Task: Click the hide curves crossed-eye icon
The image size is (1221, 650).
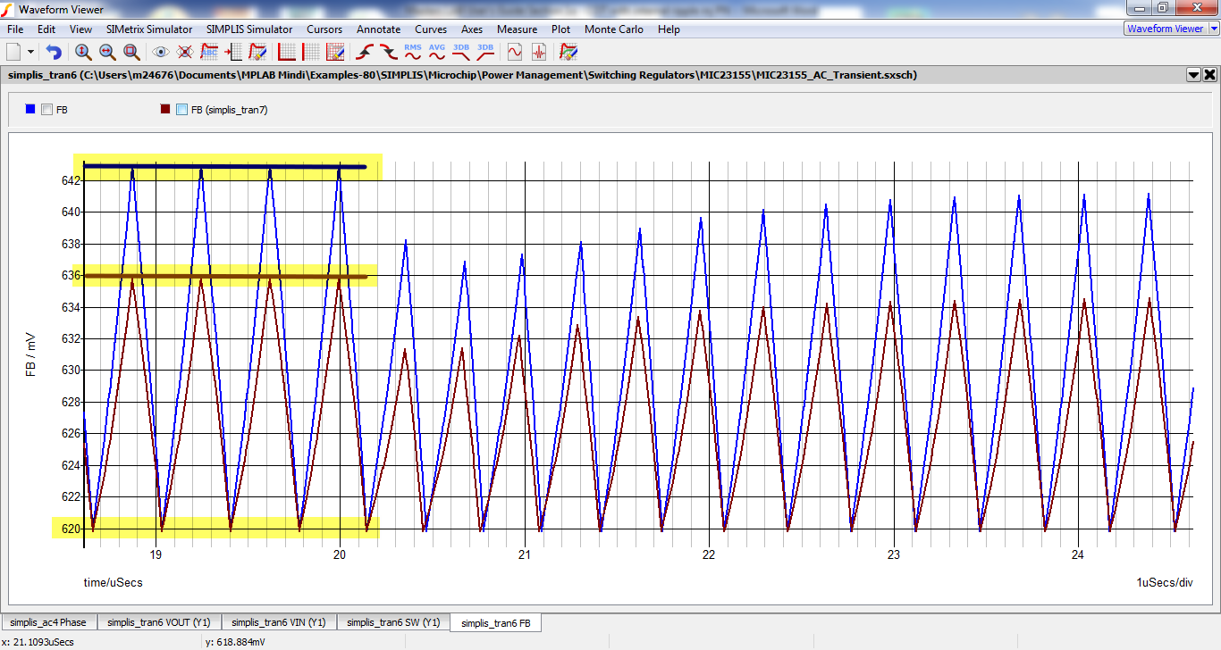Action: pyautogui.click(x=185, y=52)
